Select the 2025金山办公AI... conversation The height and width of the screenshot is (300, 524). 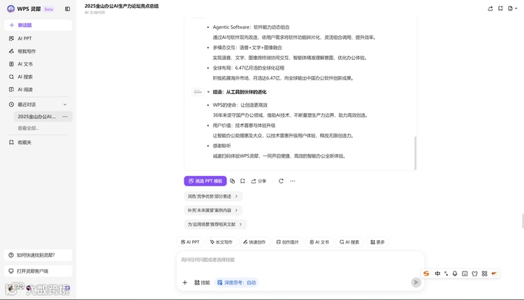37,117
